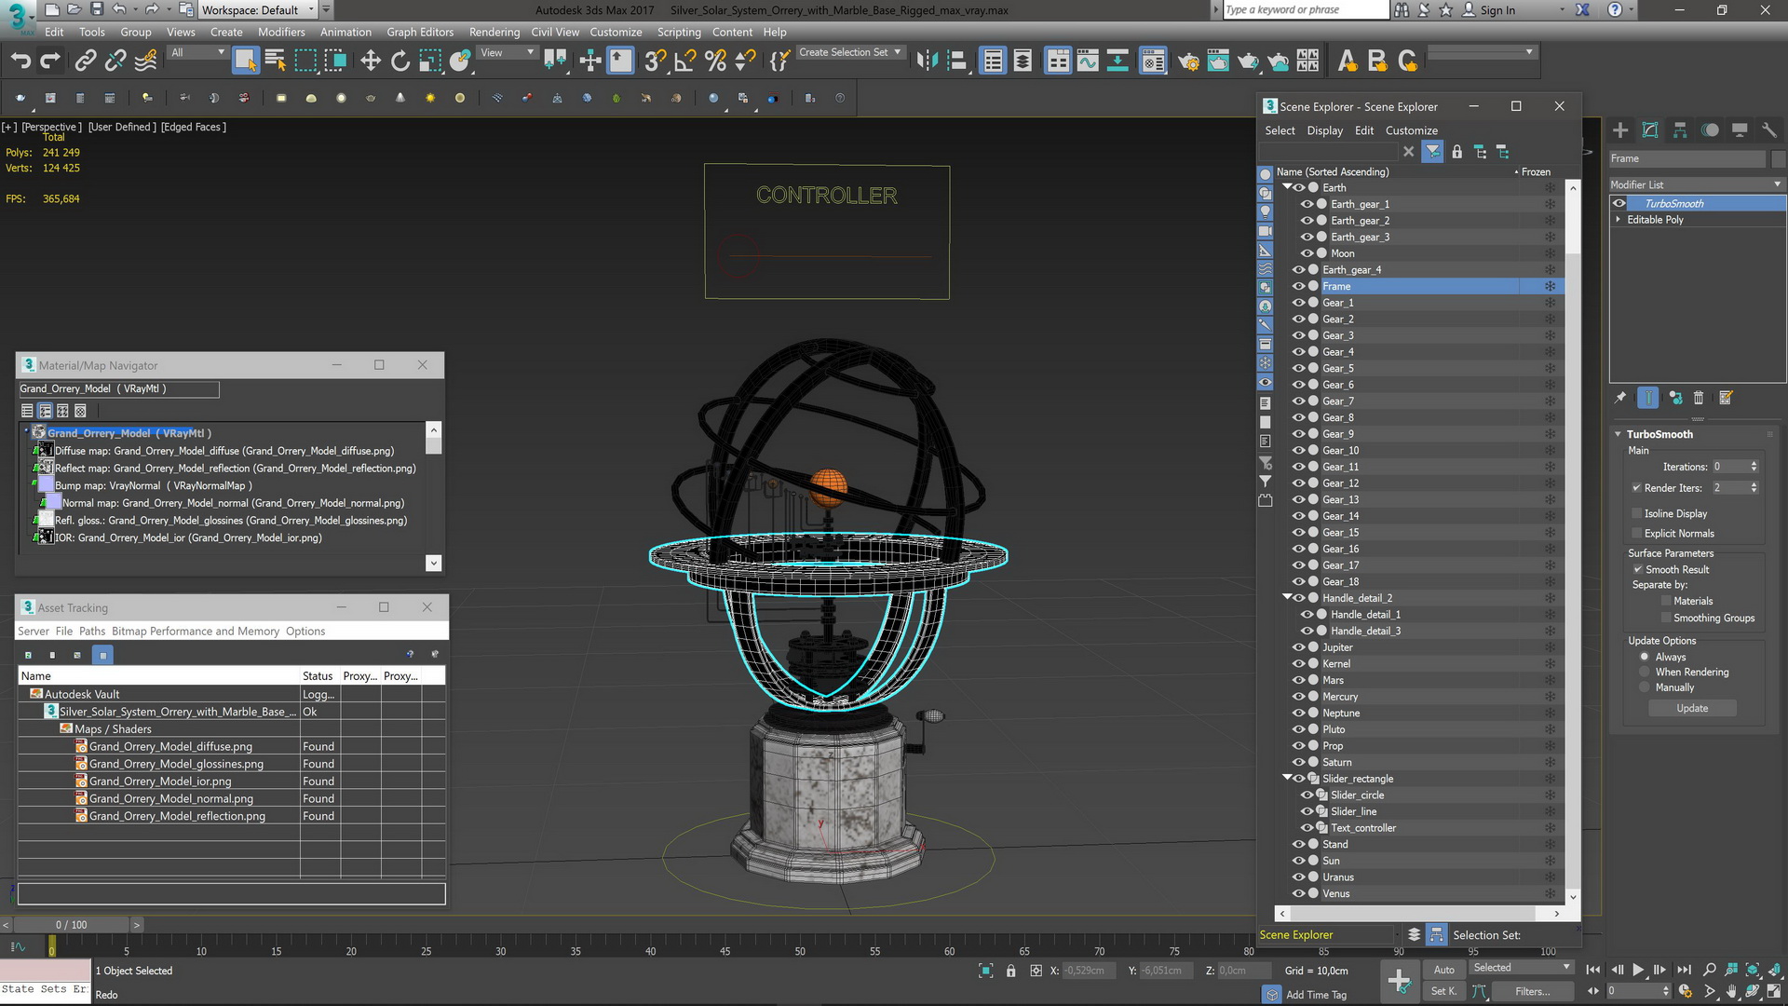Open View reference coordinate dropdown
The width and height of the screenshot is (1788, 1006).
click(507, 52)
